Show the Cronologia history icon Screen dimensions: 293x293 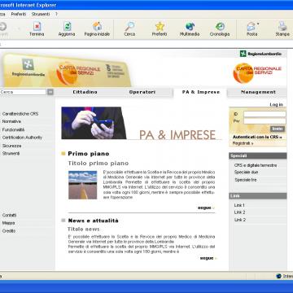pos(220,27)
